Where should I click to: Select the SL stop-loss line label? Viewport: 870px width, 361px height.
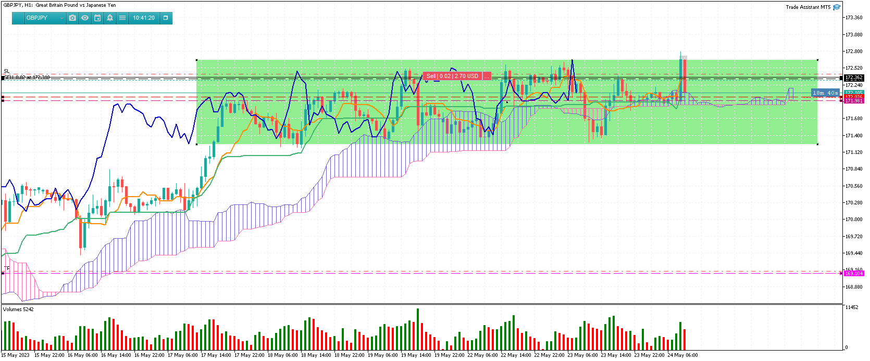coord(7,71)
